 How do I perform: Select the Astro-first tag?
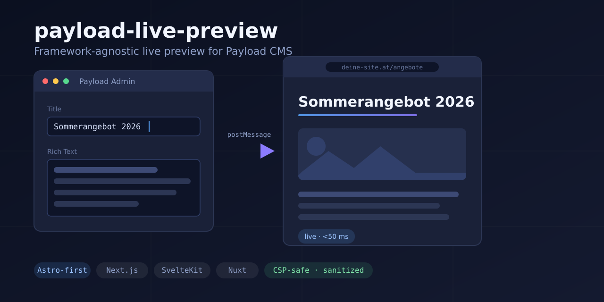pyautogui.click(x=62, y=270)
